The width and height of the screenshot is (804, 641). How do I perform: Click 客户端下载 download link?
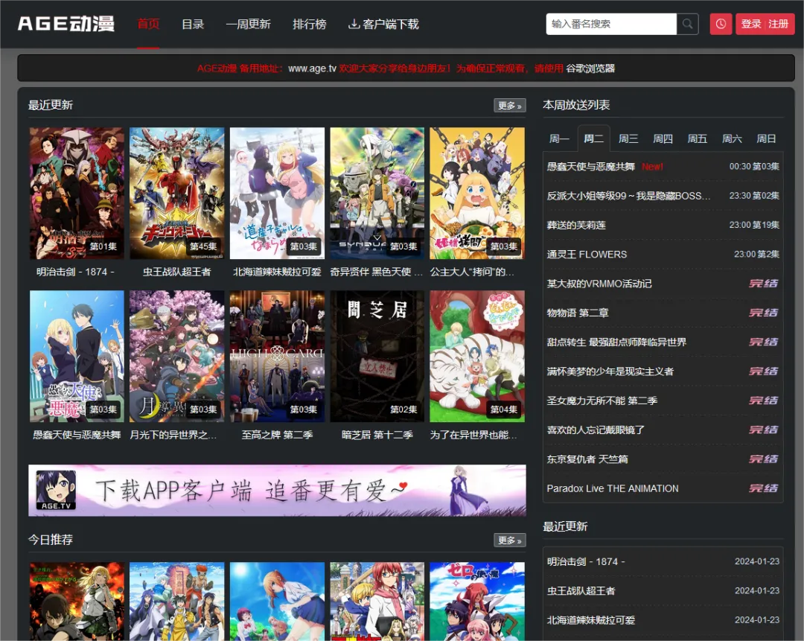[383, 24]
